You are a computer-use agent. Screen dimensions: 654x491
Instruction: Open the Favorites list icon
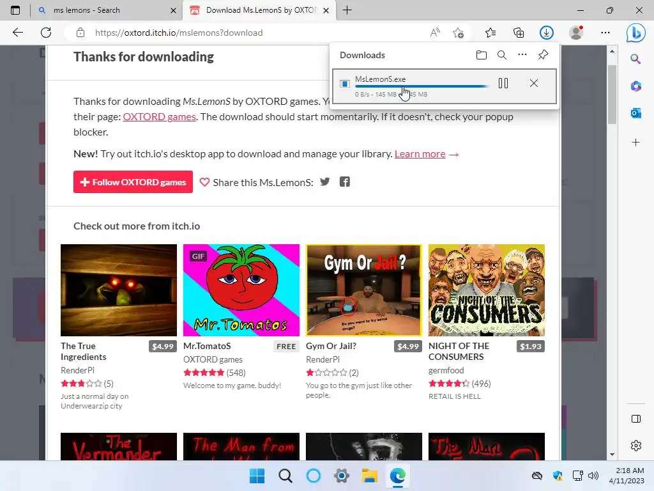(490, 33)
